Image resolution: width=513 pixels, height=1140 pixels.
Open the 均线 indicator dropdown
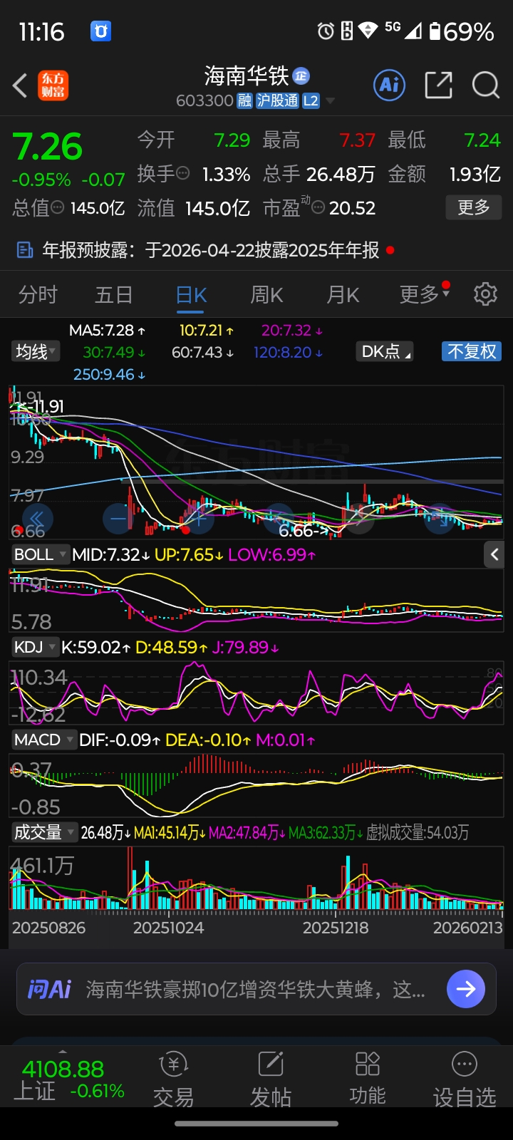[x=36, y=351]
